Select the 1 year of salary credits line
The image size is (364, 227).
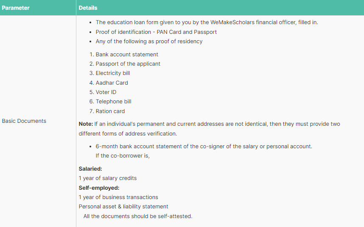point(108,178)
